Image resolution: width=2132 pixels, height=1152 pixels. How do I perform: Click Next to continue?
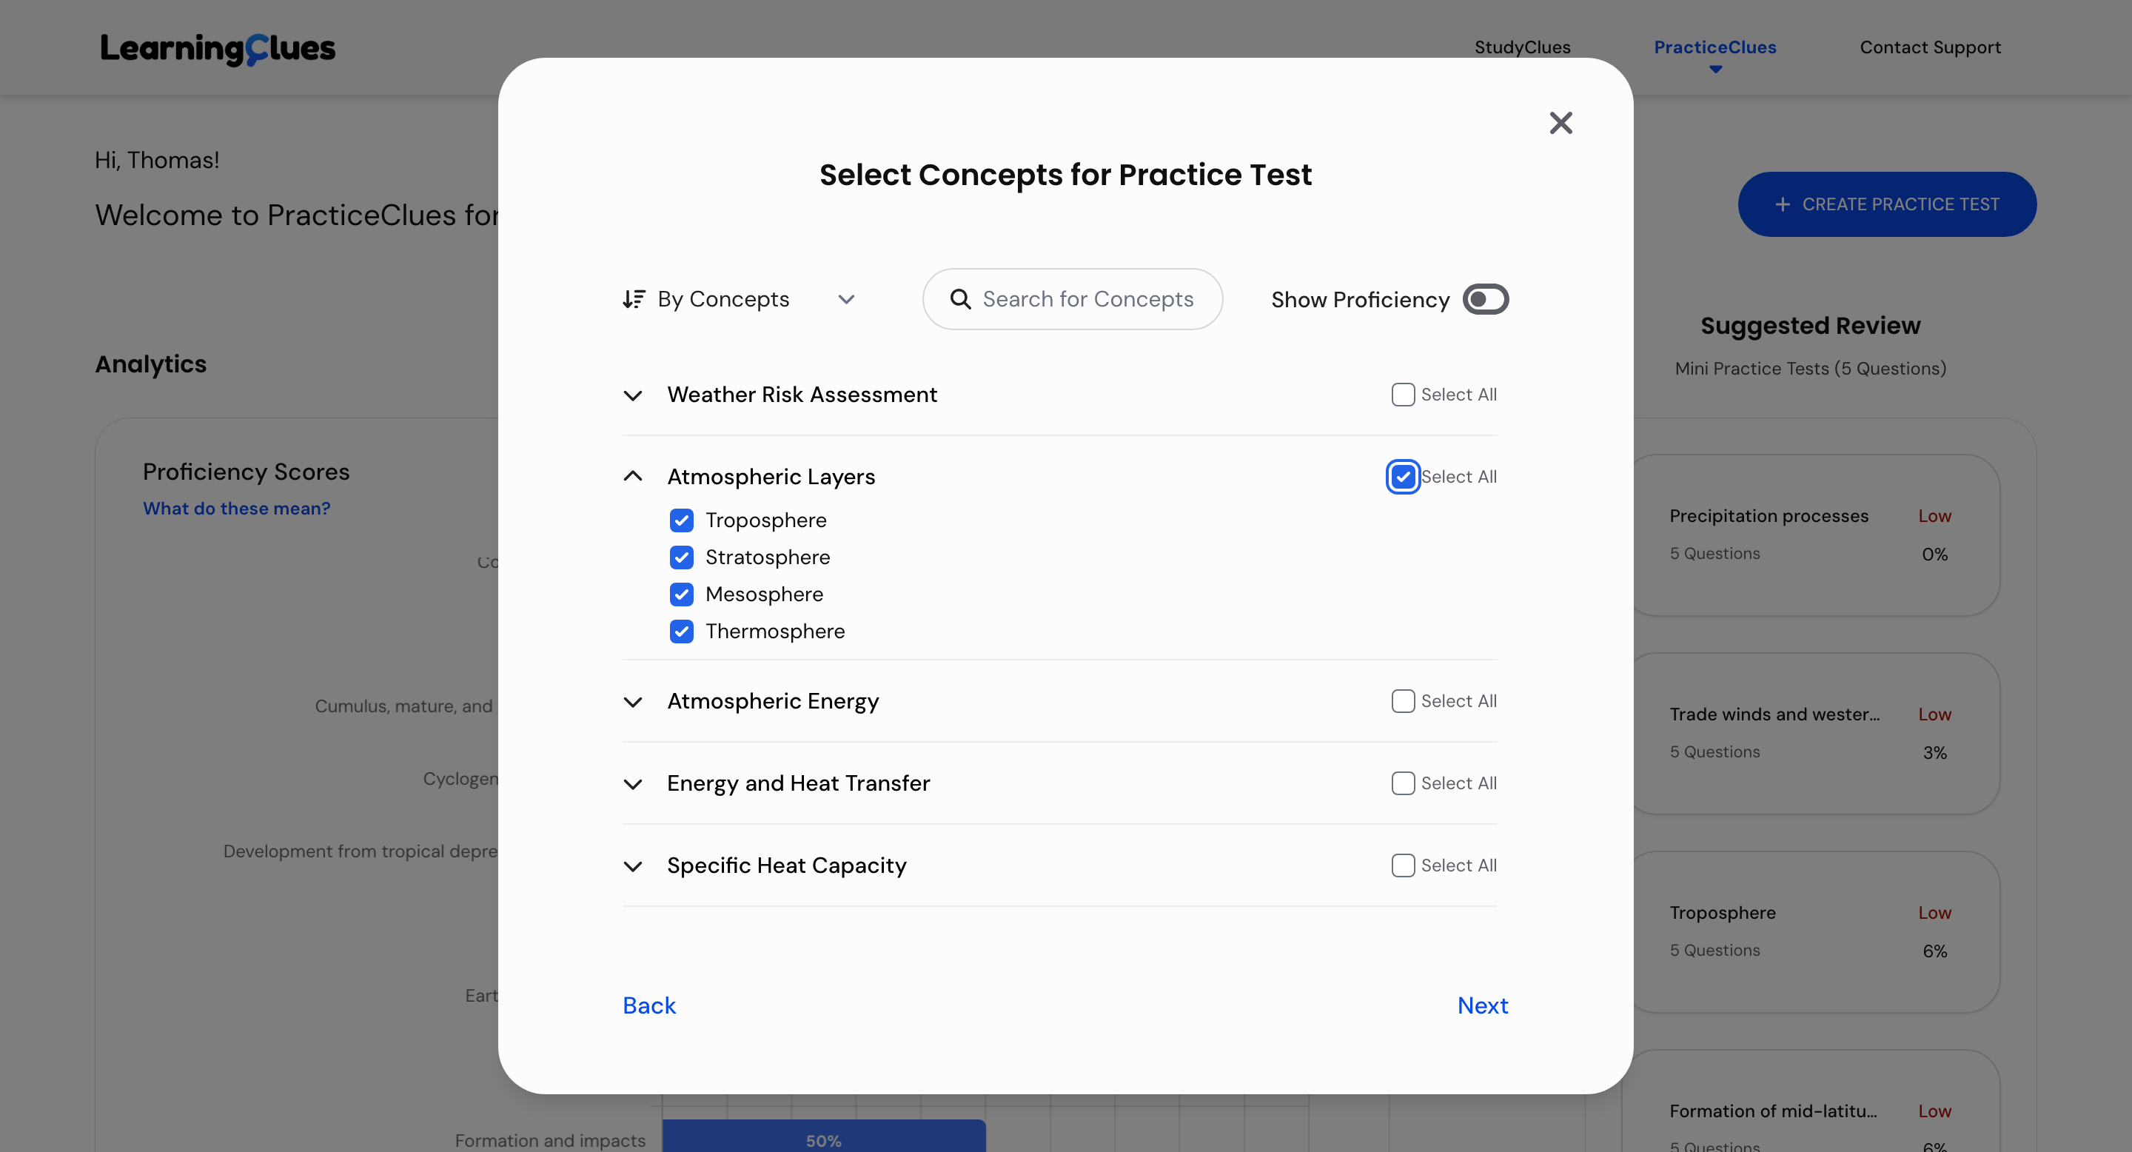[1482, 1005]
